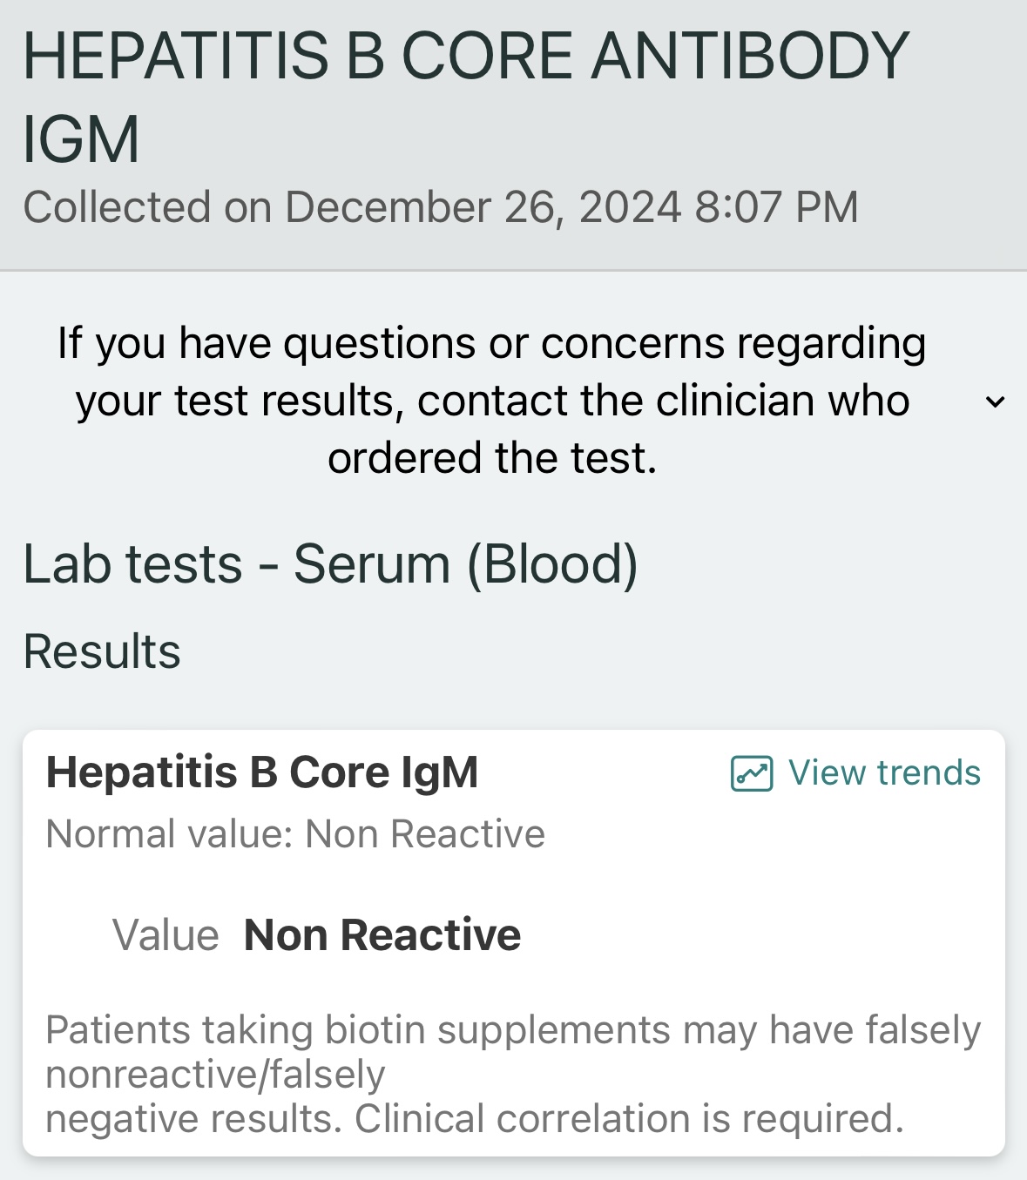Tap the questions or concerns notice text
Image resolution: width=1027 pixels, height=1180 pixels.
(492, 401)
